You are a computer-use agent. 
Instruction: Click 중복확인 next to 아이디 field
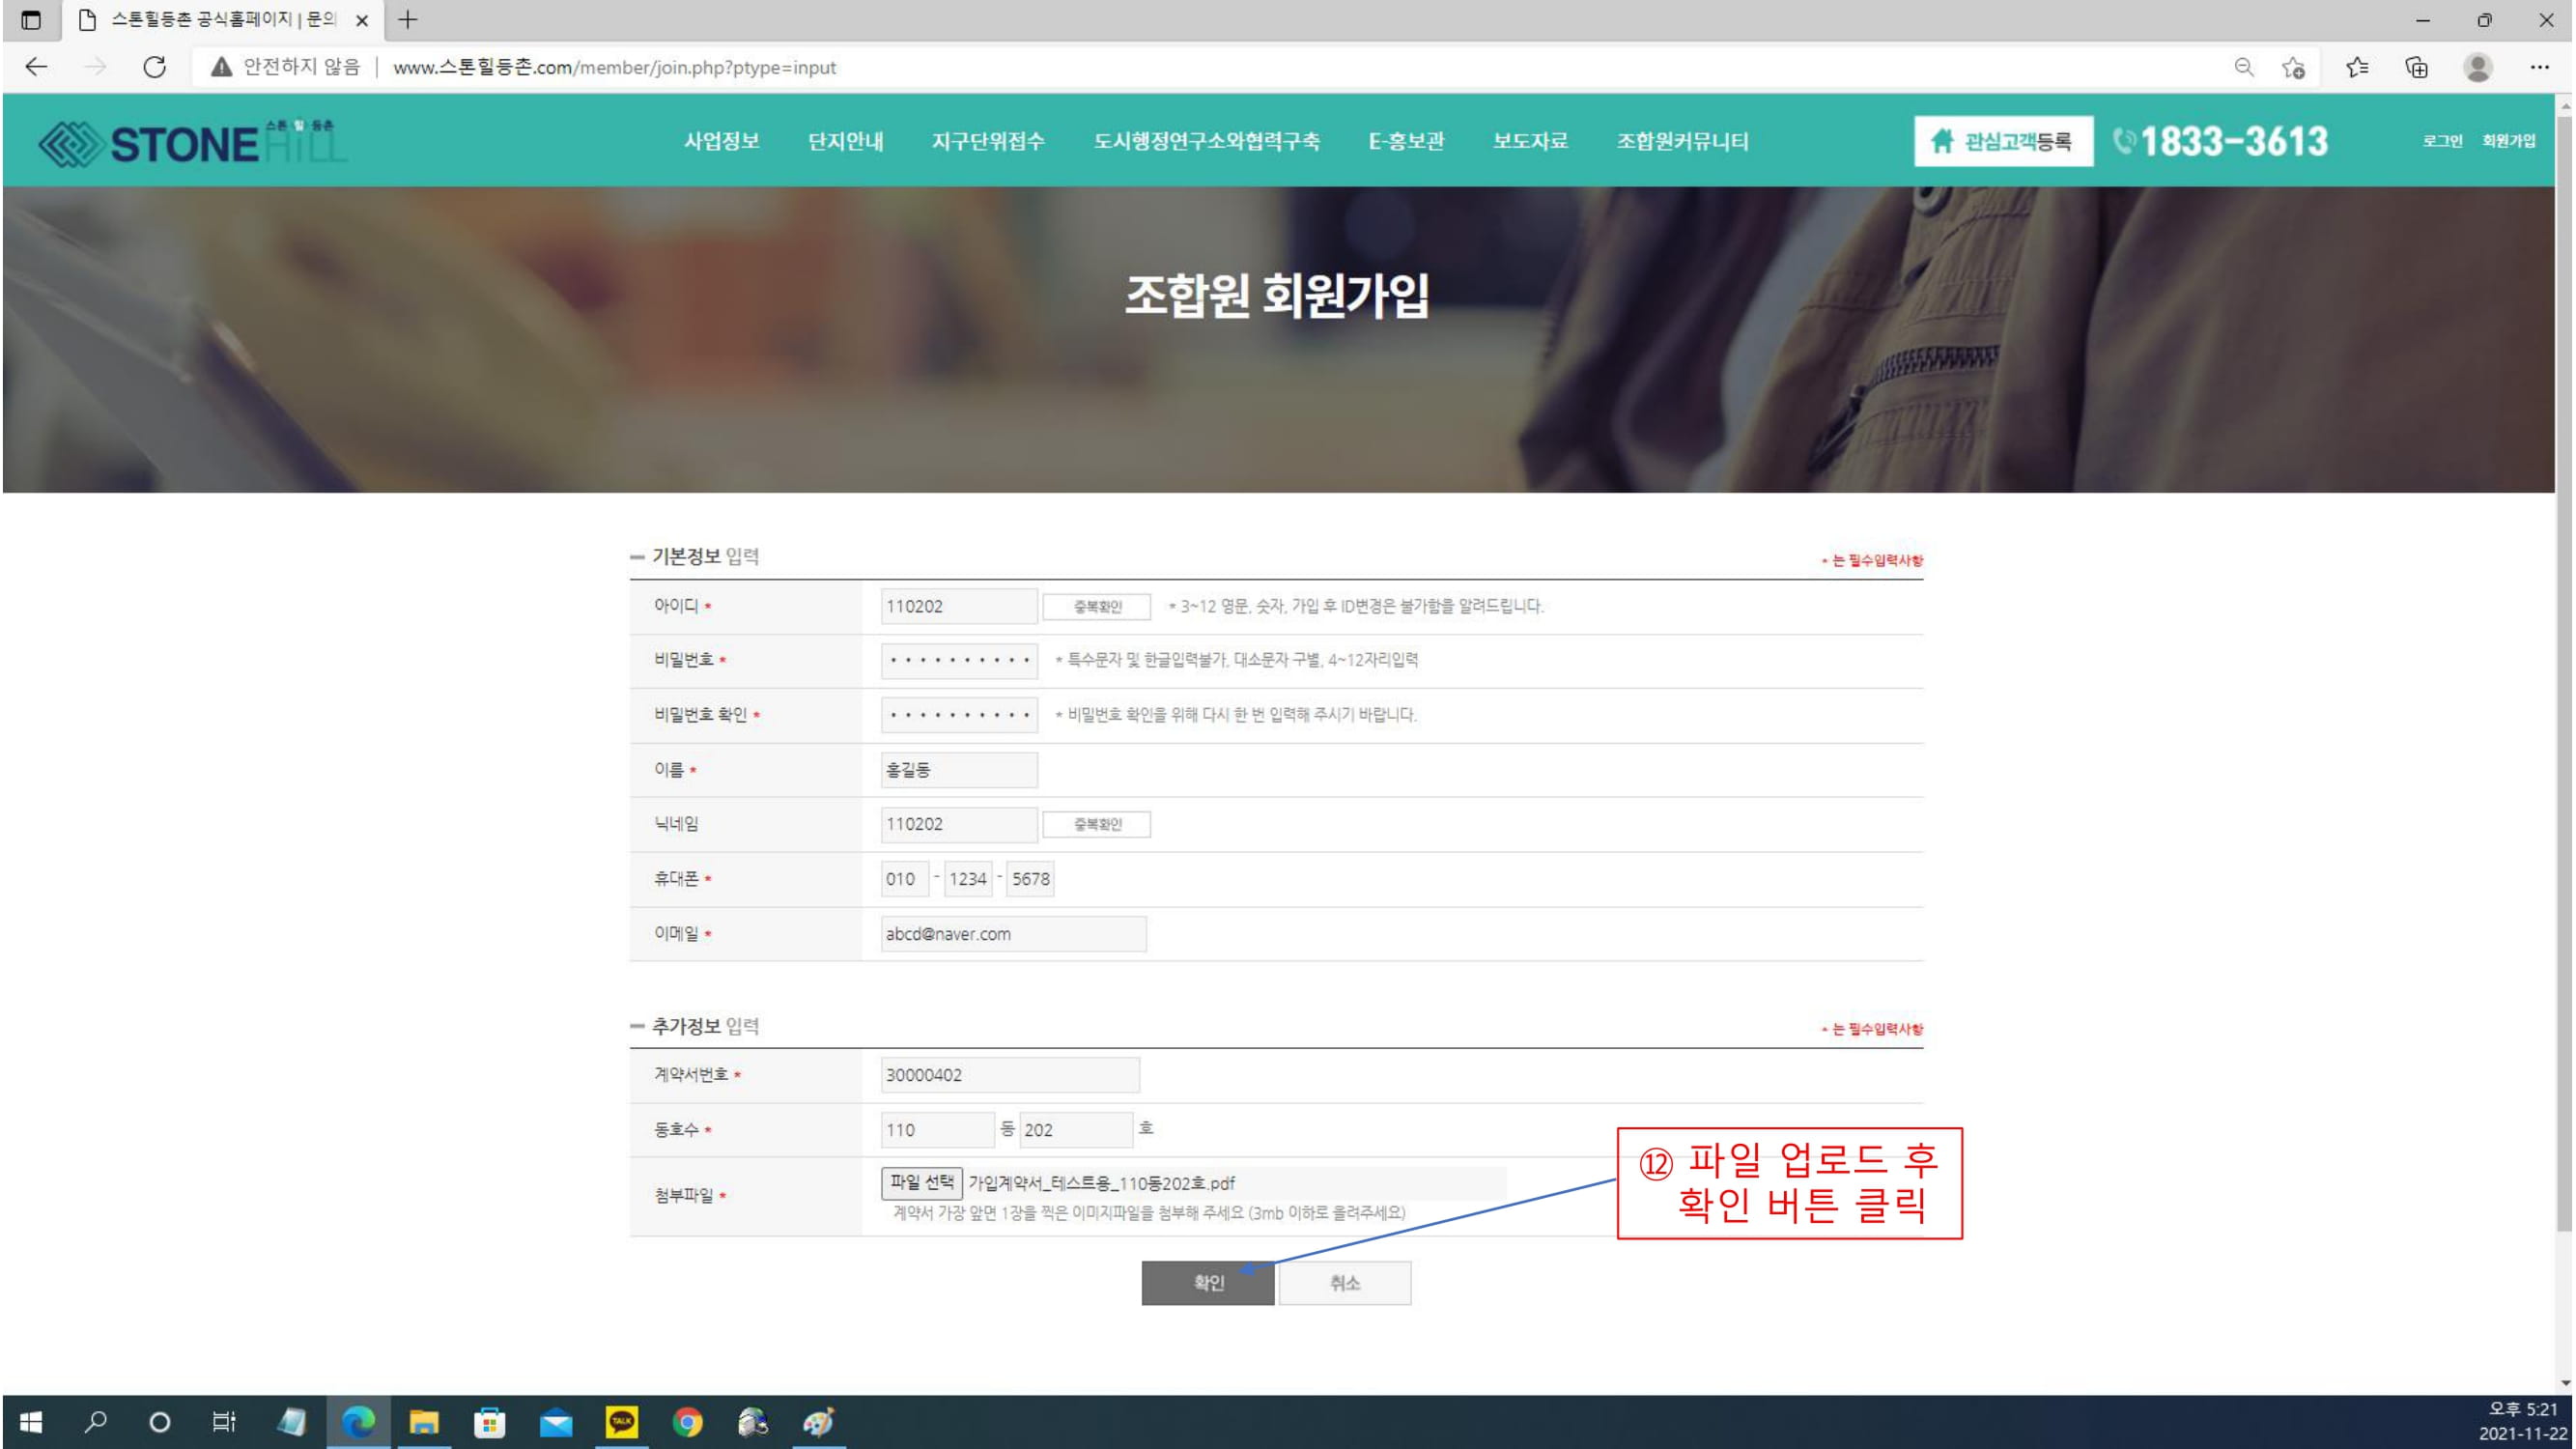tap(1096, 606)
